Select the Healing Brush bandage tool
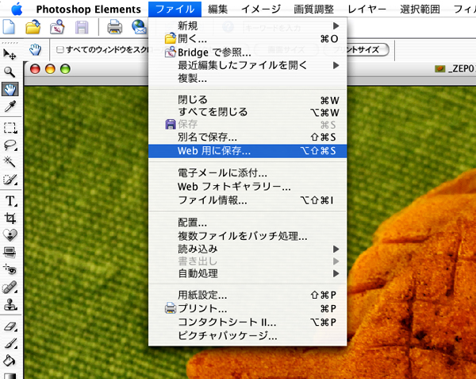The height and width of the screenshot is (379, 476). [x=10, y=287]
